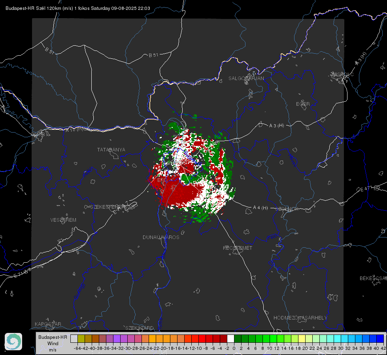Click the A 4 (H) road label
This screenshot has height=355, width=387.
pos(261,208)
